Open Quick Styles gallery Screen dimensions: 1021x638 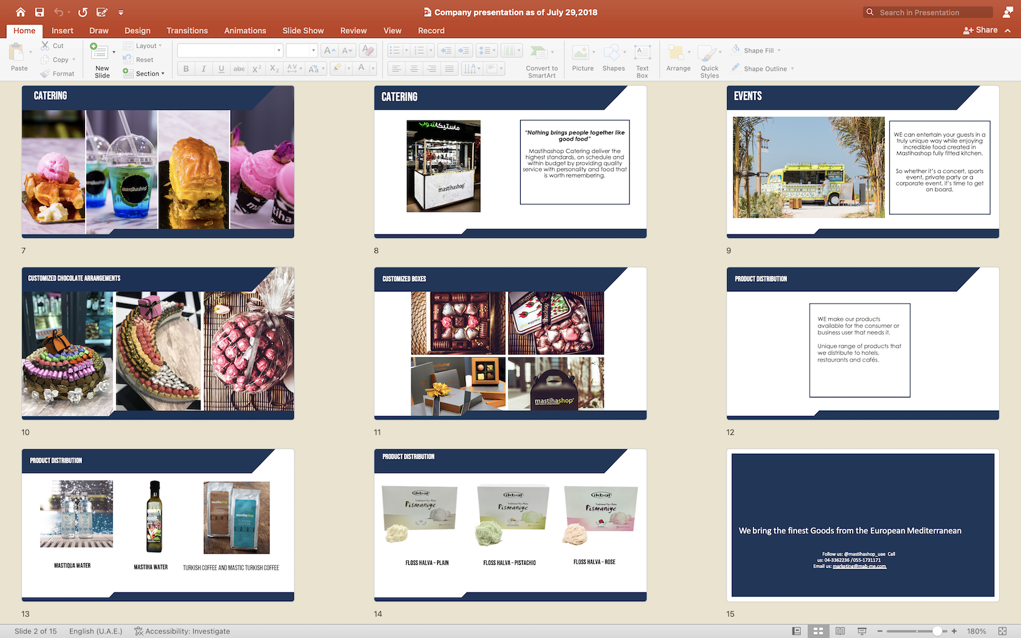point(710,61)
